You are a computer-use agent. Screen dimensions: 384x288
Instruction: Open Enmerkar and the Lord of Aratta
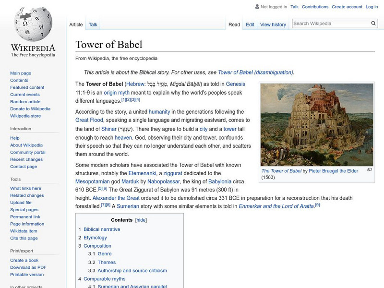tap(276, 206)
